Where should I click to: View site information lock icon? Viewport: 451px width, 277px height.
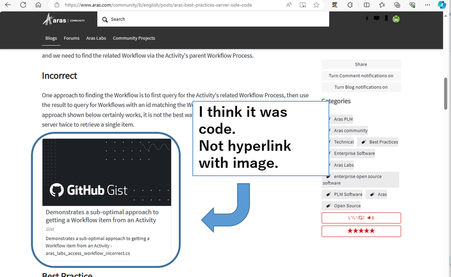(x=57, y=5)
